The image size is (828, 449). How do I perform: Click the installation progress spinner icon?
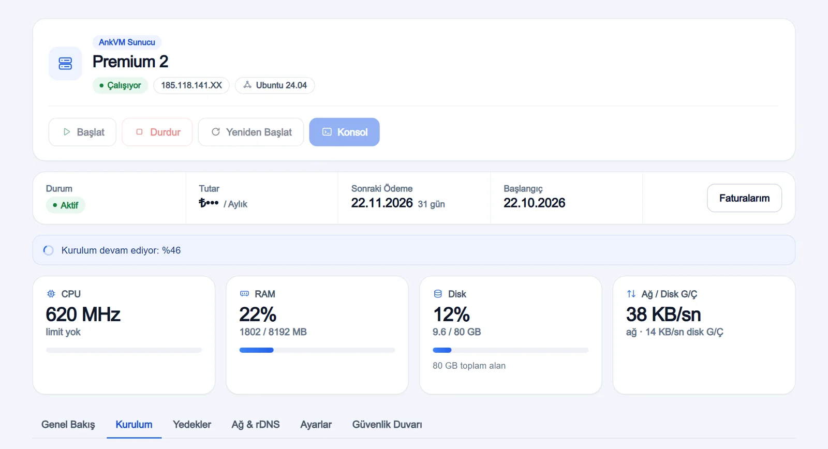click(x=49, y=250)
